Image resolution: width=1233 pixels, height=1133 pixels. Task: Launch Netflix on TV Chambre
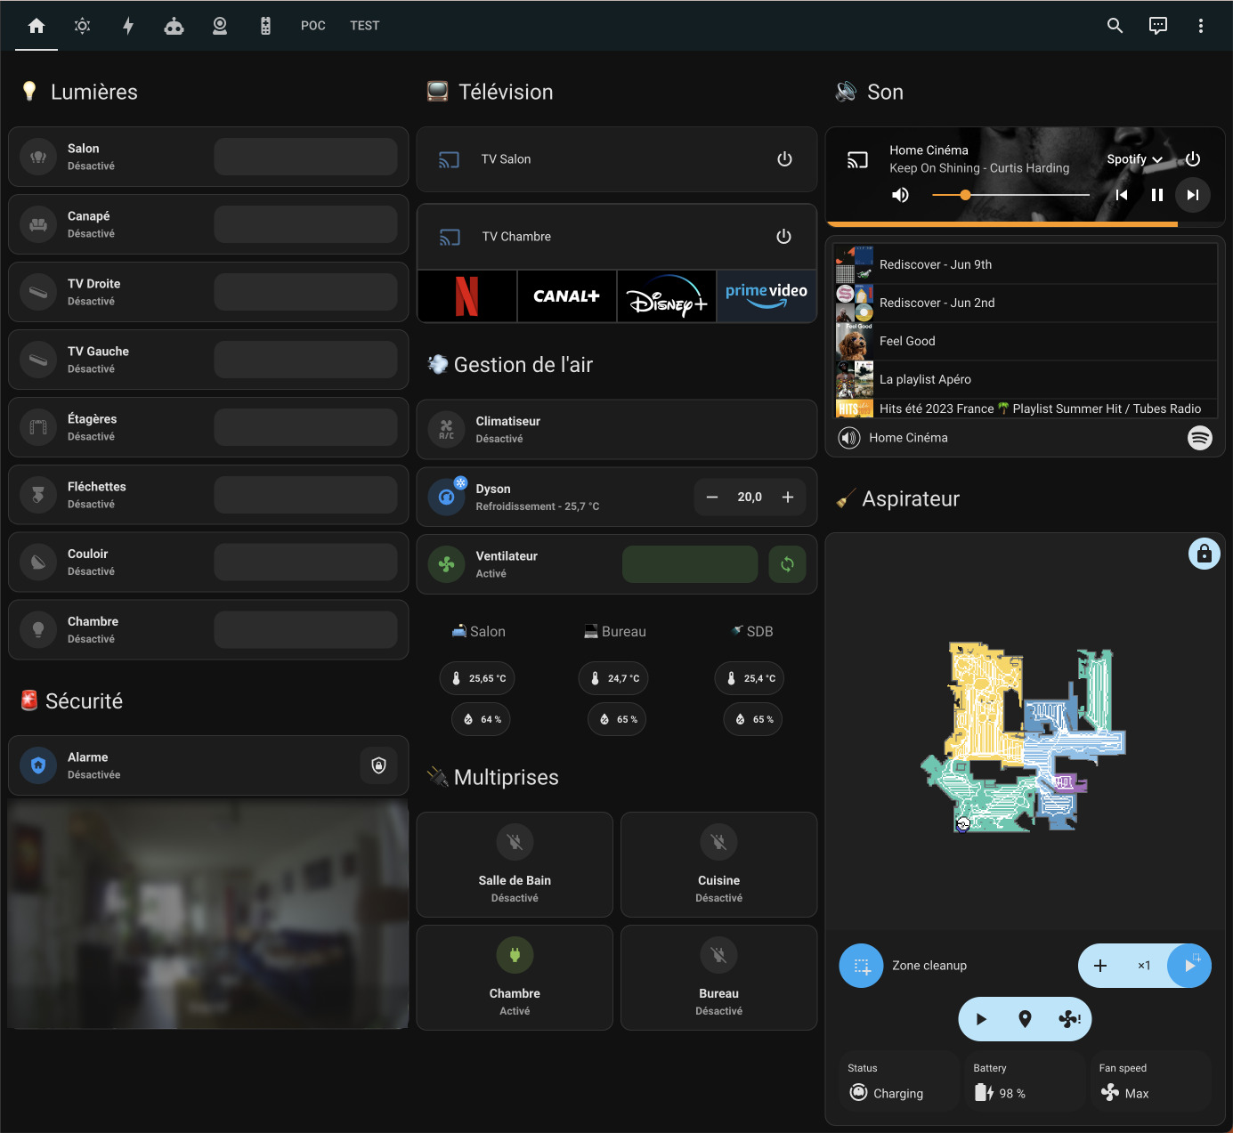click(467, 296)
